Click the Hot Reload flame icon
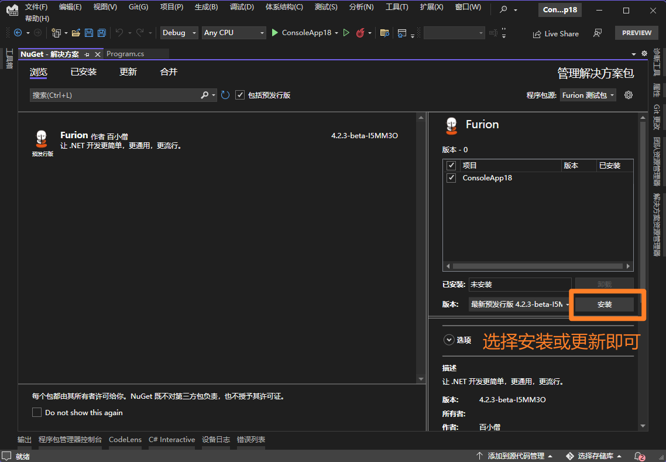 coord(360,33)
